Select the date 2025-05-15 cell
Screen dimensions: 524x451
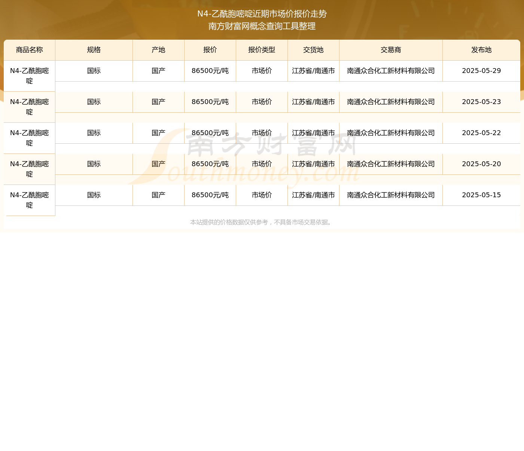click(x=481, y=195)
